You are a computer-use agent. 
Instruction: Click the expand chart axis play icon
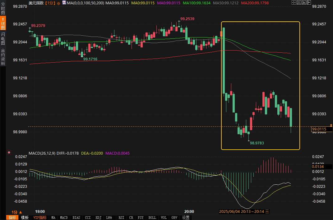click(x=304, y=2)
